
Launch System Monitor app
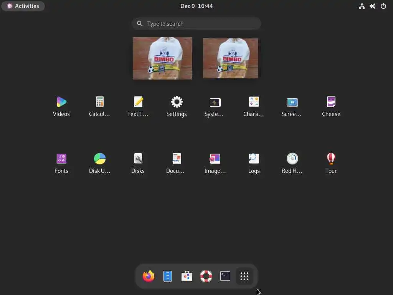tap(215, 106)
